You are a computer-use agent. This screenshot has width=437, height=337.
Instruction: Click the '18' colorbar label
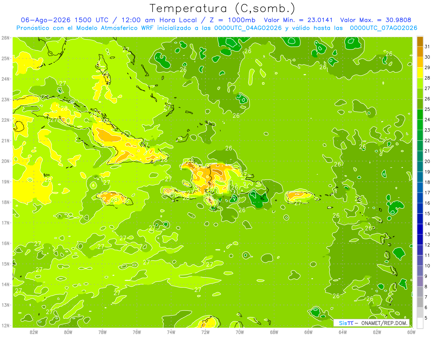click(428, 182)
